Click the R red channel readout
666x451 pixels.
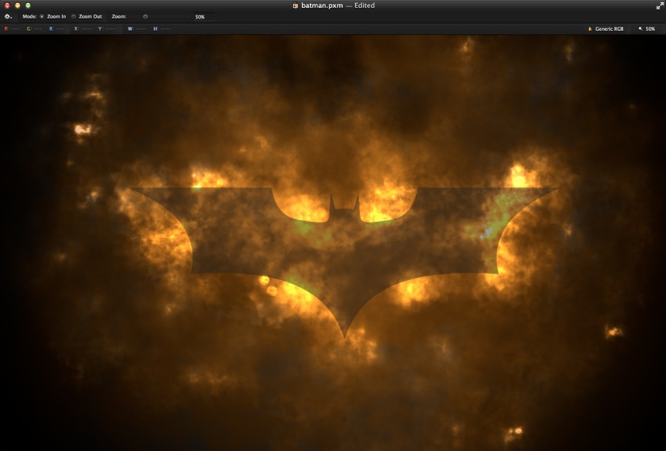12,29
